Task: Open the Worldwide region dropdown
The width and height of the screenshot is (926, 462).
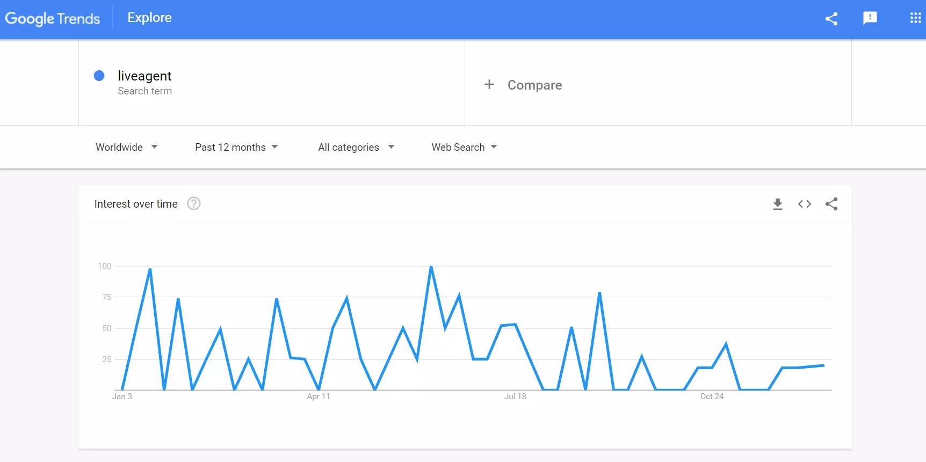Action: (x=127, y=147)
